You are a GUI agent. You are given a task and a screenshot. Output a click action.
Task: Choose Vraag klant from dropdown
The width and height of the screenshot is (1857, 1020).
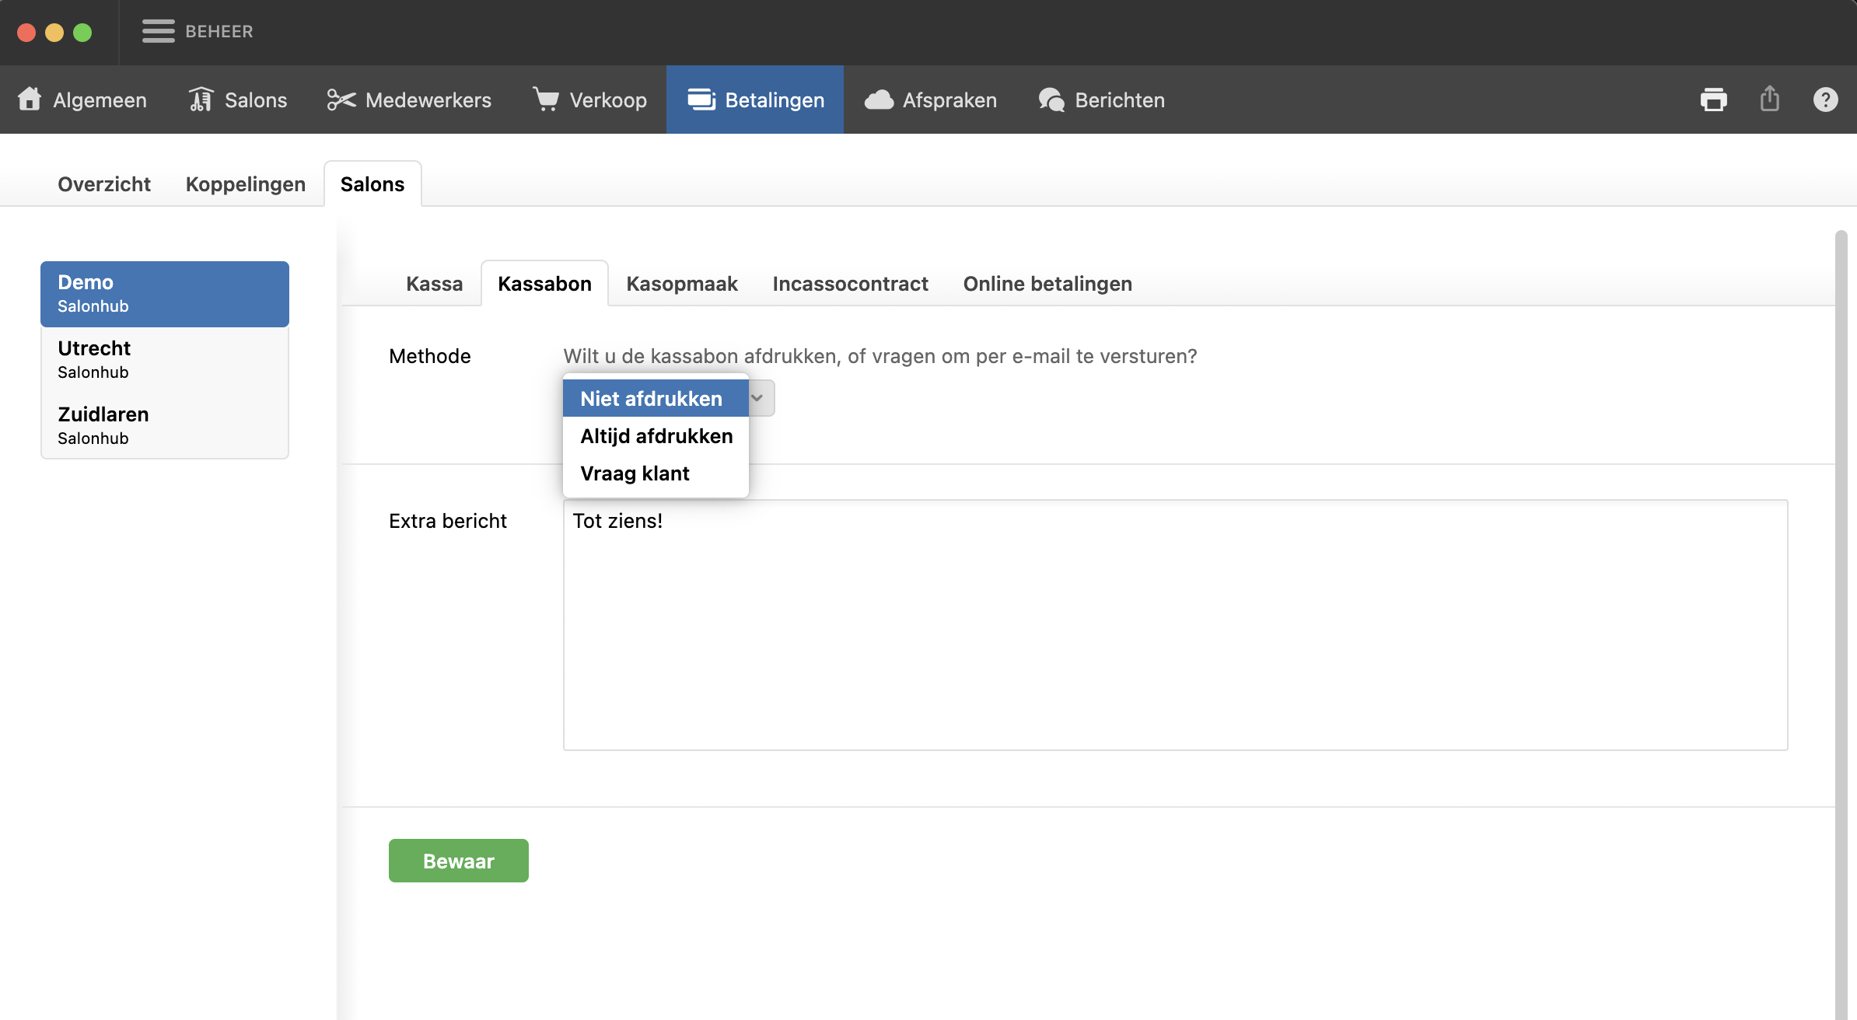tap(635, 473)
